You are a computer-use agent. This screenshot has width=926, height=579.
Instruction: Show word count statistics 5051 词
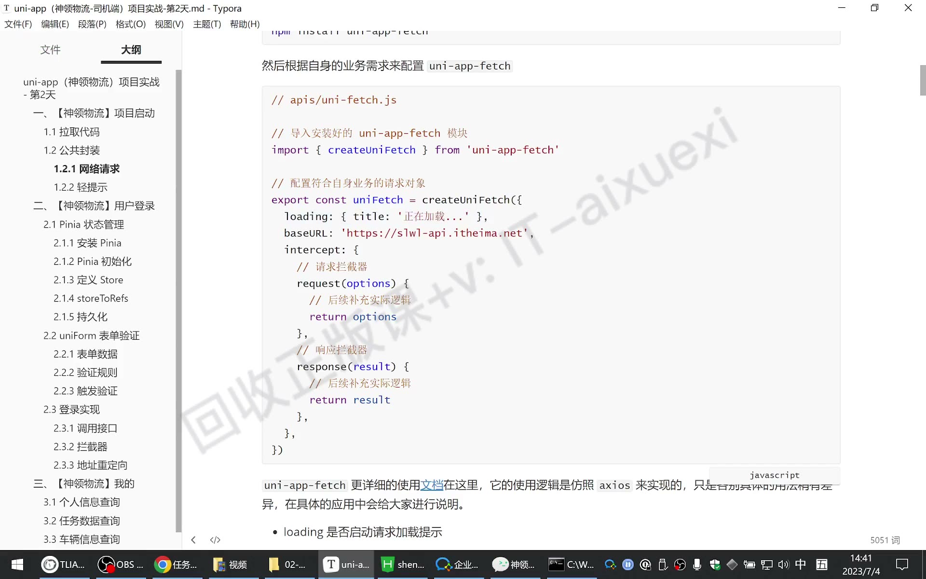click(885, 540)
